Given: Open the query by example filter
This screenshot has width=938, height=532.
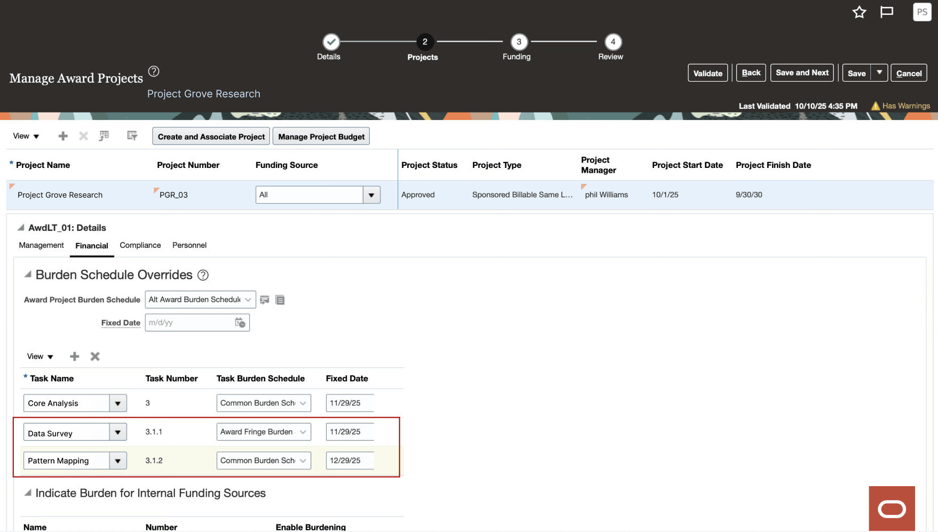Looking at the screenshot, I should [132, 136].
